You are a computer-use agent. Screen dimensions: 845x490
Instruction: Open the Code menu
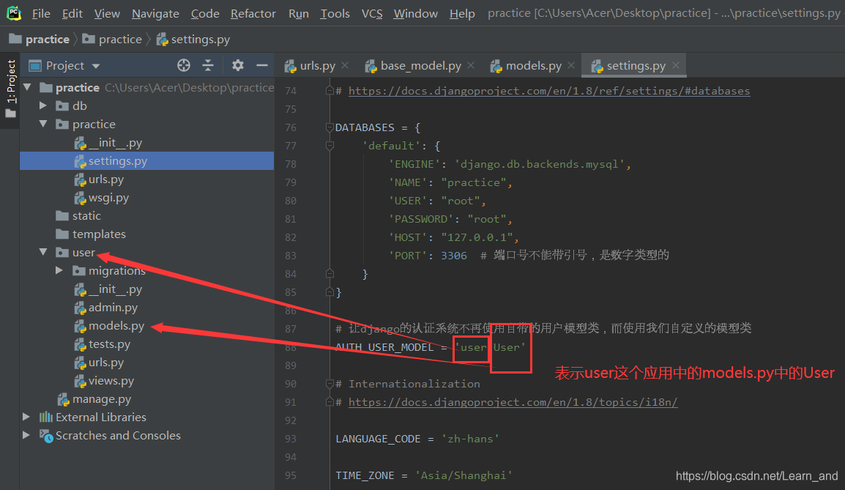pos(205,13)
